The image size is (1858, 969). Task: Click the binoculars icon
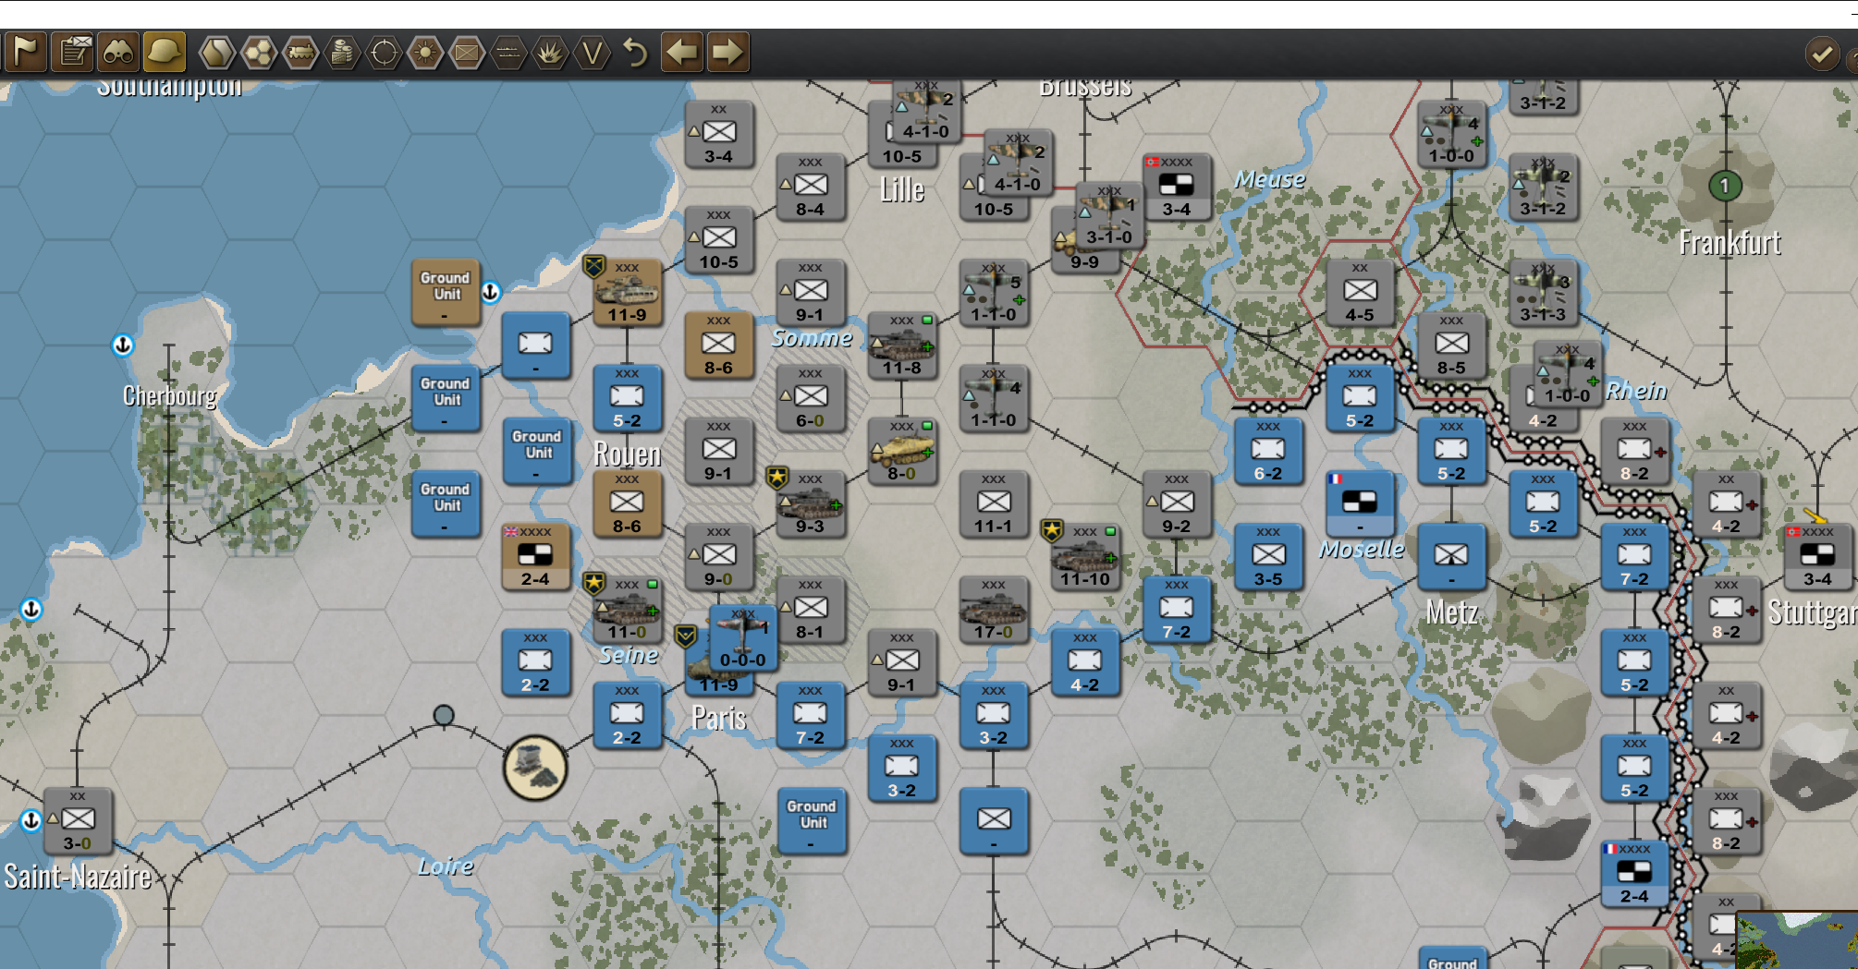point(118,53)
